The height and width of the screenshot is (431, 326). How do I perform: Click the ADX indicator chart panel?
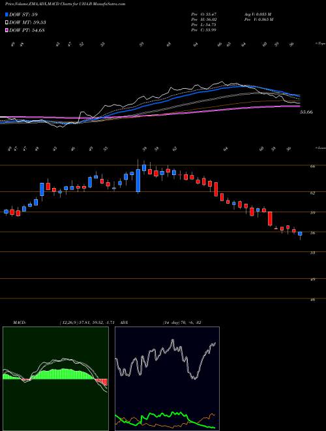[167, 379]
